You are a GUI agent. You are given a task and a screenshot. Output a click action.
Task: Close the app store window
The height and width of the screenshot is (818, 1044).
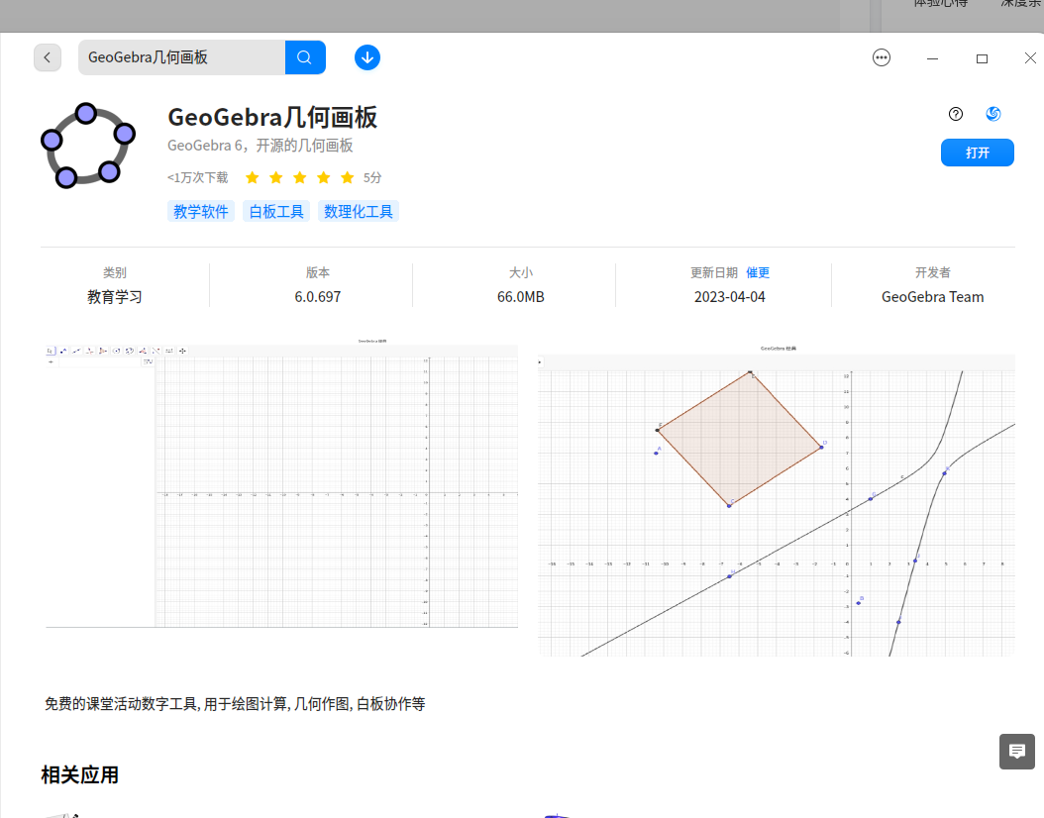pyautogui.click(x=1030, y=58)
